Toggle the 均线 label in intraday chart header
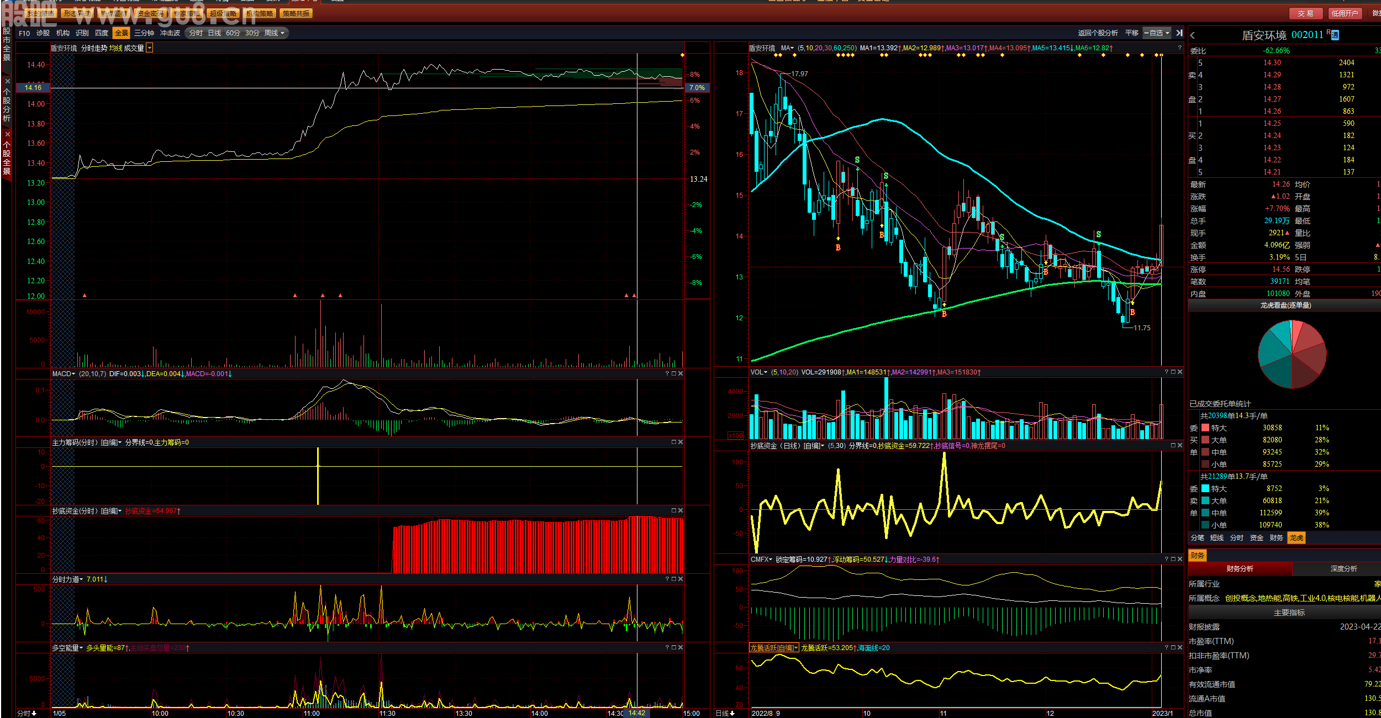This screenshot has height=718, width=1381. click(x=115, y=49)
